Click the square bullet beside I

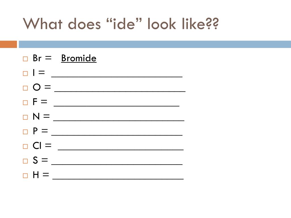(x=25, y=74)
